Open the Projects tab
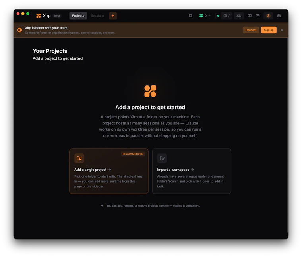 tap(78, 16)
